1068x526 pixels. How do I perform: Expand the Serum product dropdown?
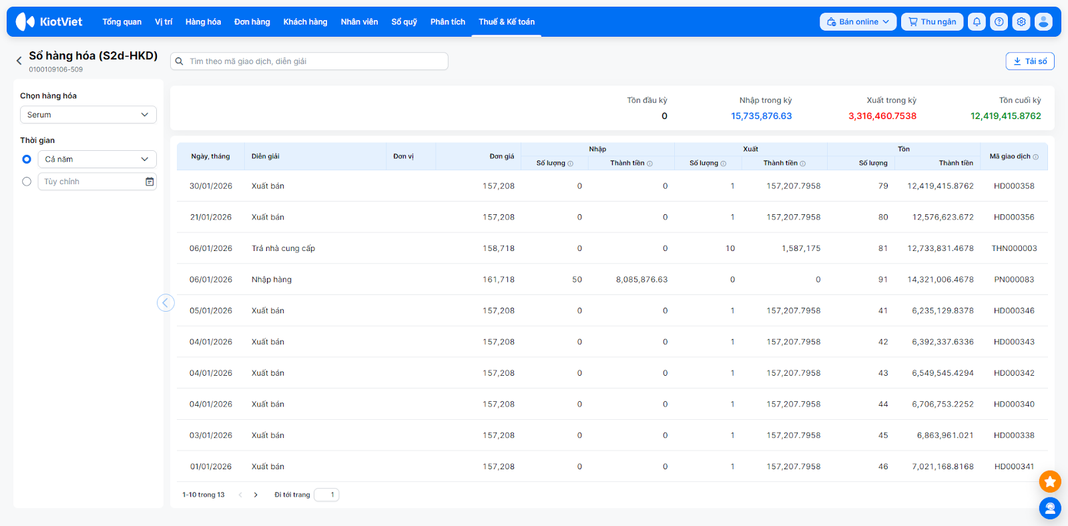tap(88, 115)
